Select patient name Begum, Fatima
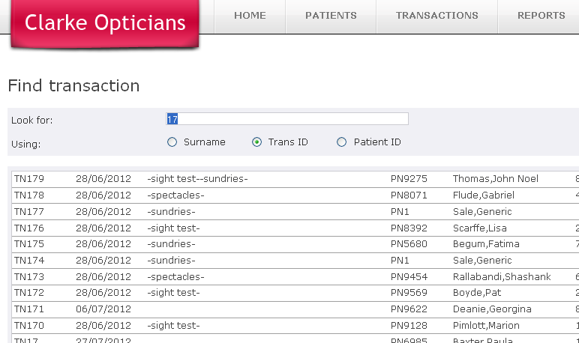Screen dimensions: 579x343 [x=486, y=244]
